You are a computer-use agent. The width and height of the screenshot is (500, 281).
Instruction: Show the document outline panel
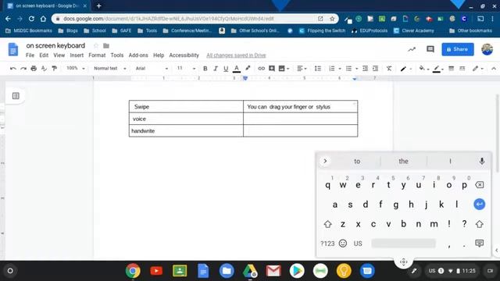[16, 95]
